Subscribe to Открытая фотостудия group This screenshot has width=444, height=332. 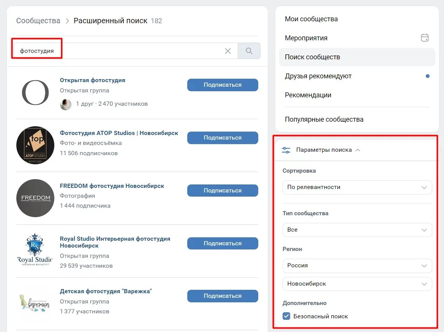click(x=223, y=85)
